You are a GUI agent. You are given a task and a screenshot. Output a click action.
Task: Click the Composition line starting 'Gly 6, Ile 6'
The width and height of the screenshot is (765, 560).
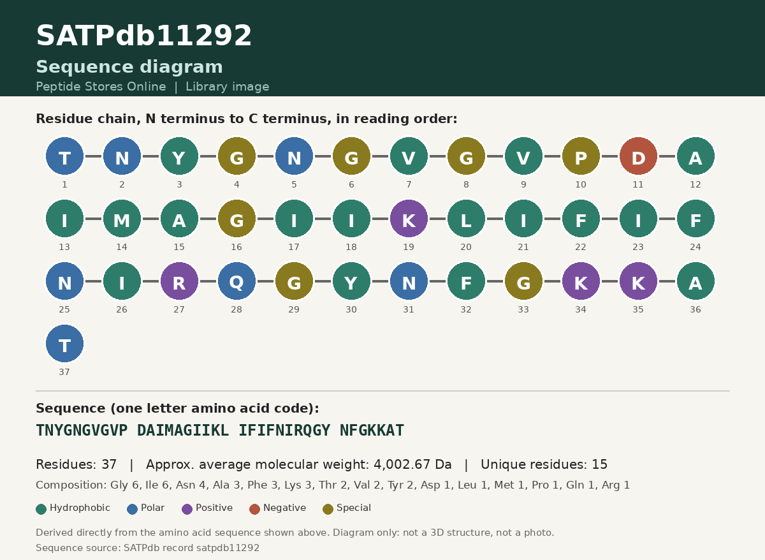tap(333, 485)
